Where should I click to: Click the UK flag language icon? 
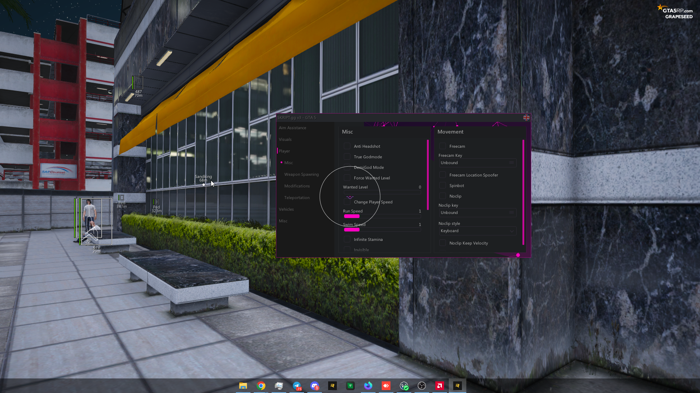[x=526, y=118]
